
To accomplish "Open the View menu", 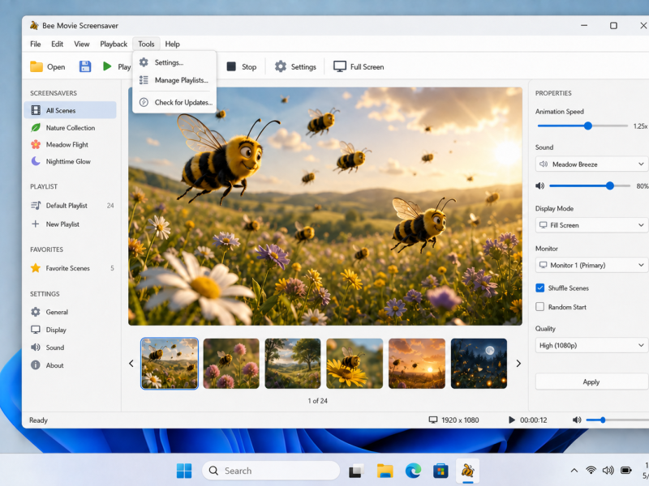I will pos(82,45).
